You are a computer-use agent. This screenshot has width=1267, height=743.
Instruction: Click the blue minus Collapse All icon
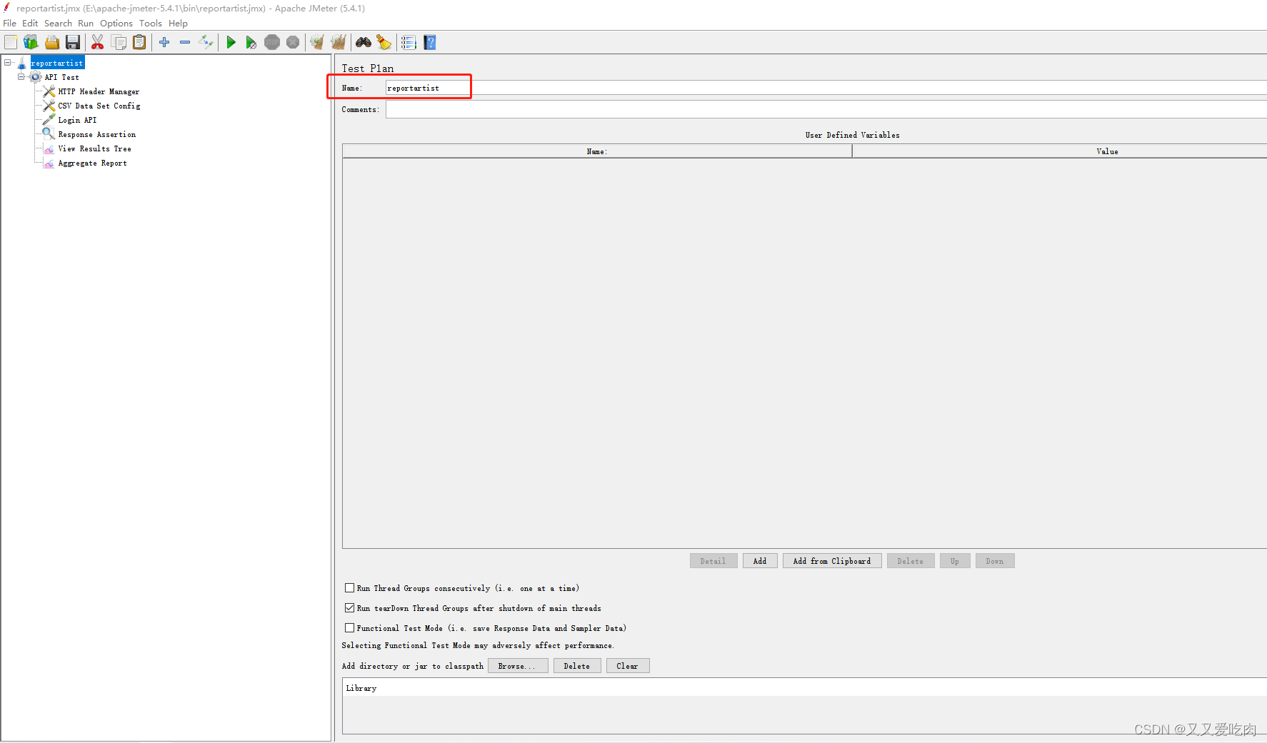pyautogui.click(x=185, y=42)
